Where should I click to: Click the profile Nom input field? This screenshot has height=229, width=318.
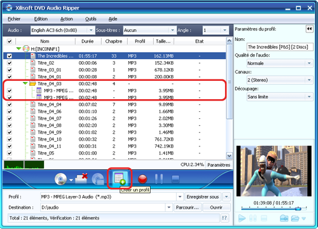(x=280, y=47)
